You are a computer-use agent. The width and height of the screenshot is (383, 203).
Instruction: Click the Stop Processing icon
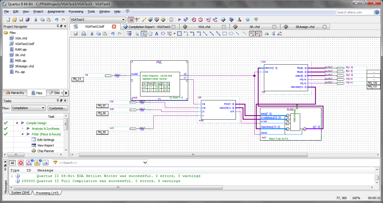pos(171,20)
